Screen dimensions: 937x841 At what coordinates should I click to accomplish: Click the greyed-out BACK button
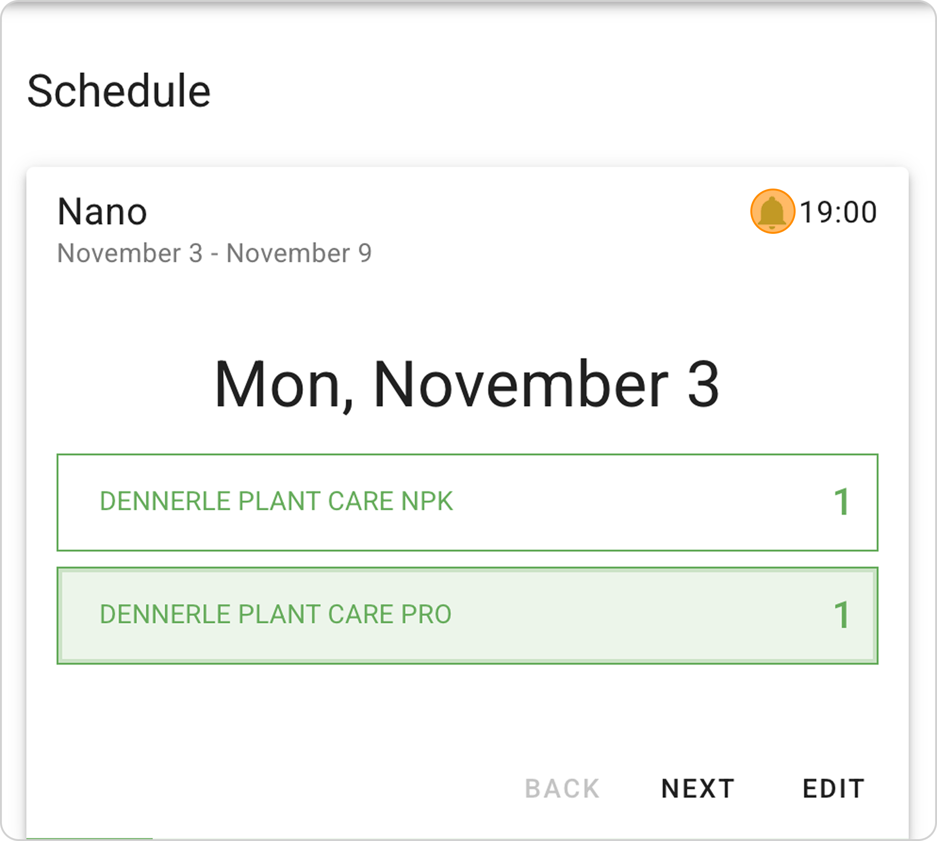coord(562,789)
